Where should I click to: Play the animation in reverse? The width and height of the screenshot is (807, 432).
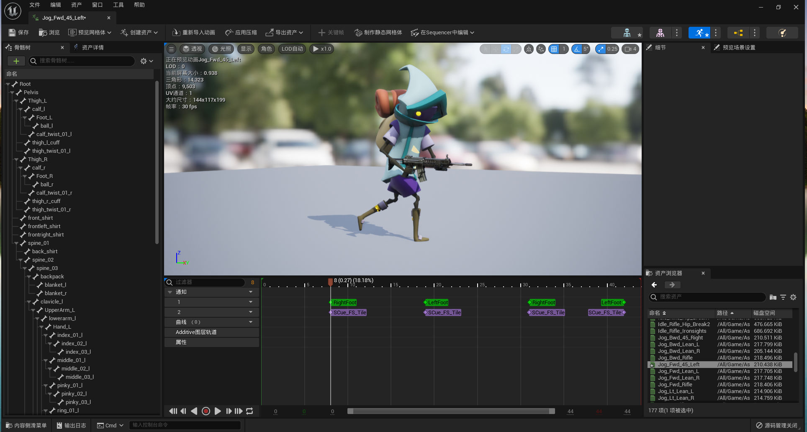(x=194, y=411)
